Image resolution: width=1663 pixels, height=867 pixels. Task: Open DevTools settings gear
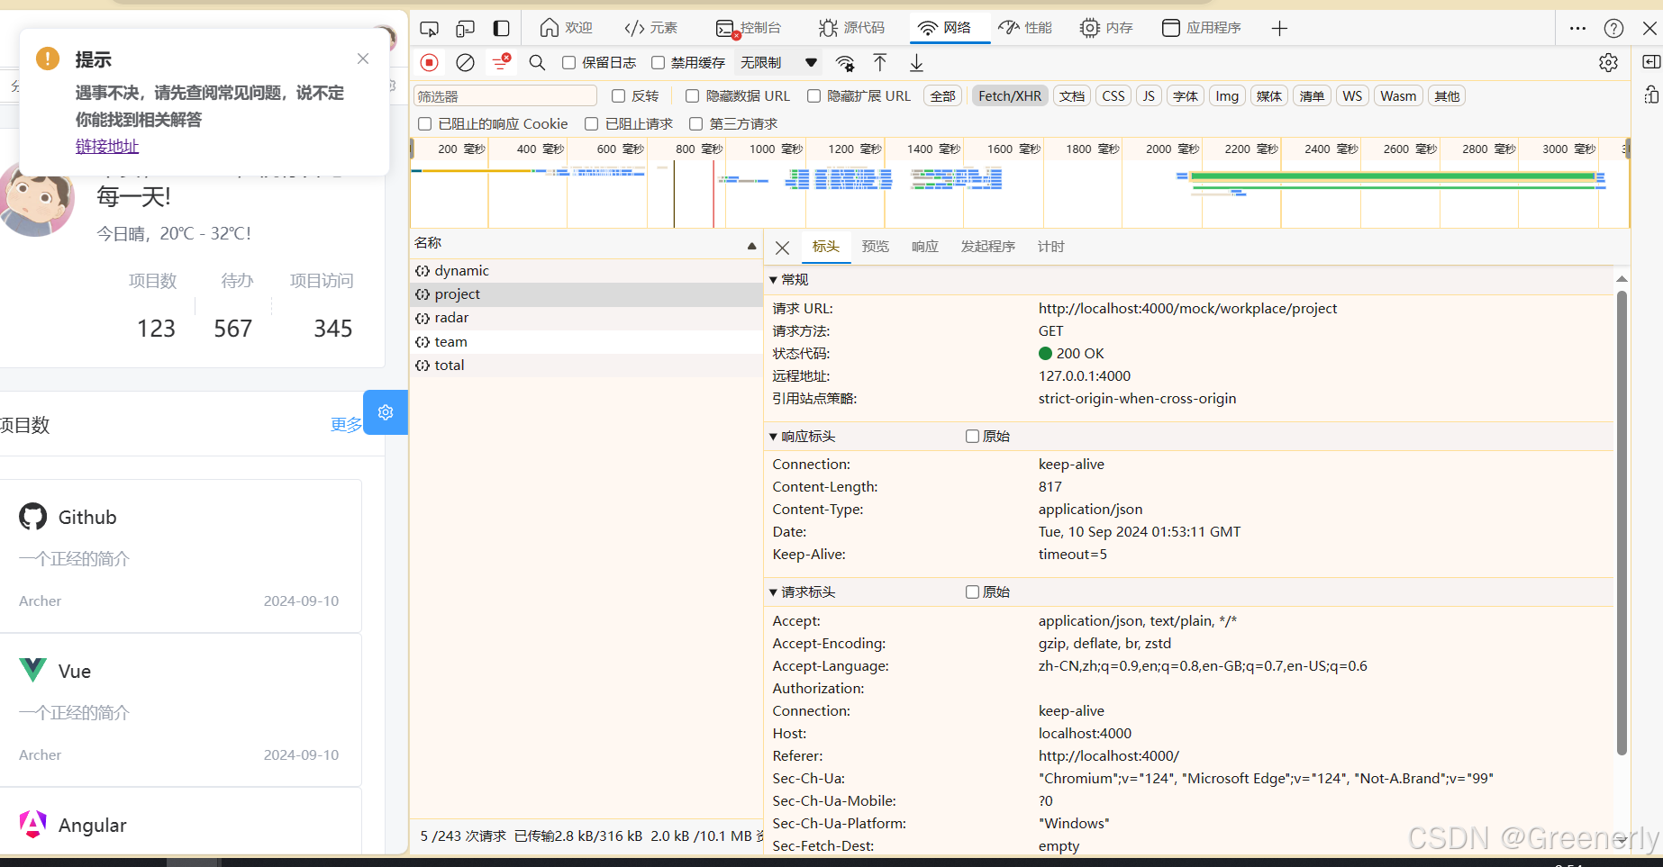pyautogui.click(x=1609, y=62)
